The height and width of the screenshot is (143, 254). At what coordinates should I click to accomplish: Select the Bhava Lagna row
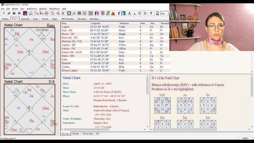click(x=115, y=71)
